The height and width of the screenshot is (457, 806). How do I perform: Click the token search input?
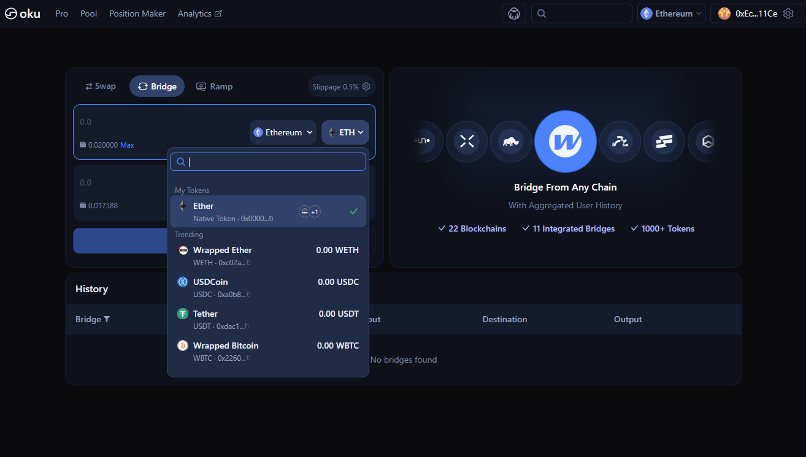click(x=268, y=162)
